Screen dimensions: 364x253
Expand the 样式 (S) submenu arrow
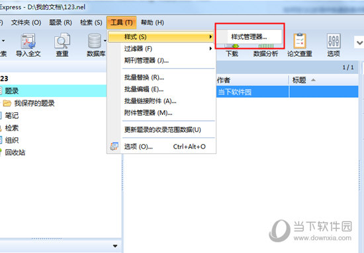210,37
